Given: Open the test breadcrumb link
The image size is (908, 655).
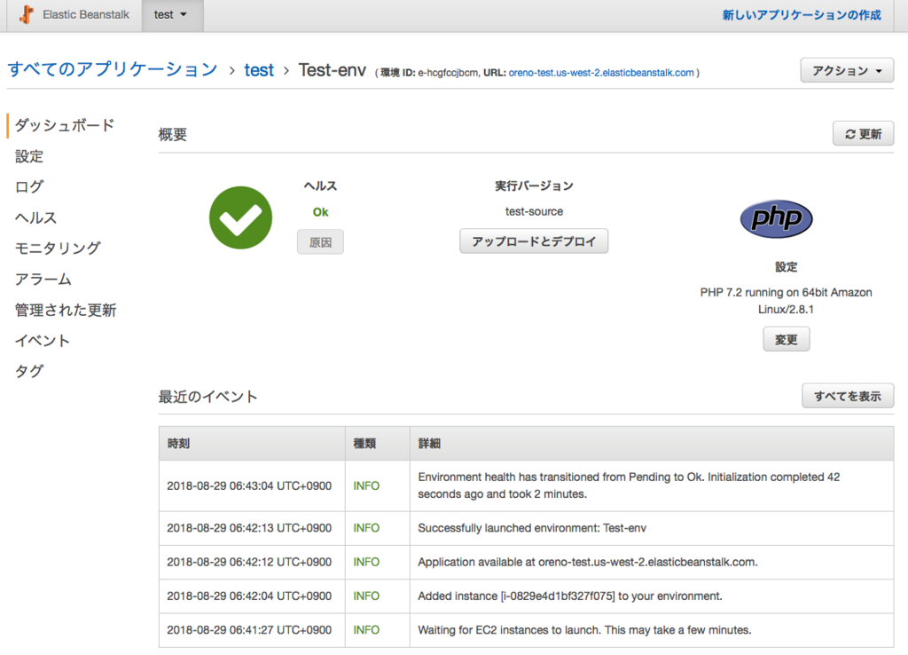Looking at the screenshot, I should (259, 70).
